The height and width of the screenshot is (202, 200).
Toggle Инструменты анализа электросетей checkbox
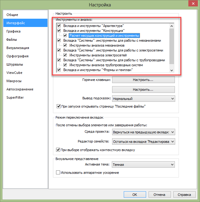(x=65, y=55)
